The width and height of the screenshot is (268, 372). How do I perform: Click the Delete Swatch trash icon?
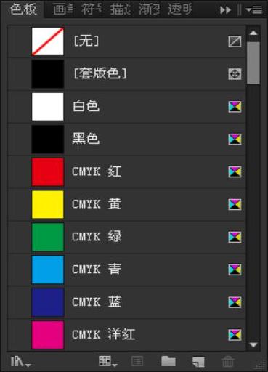tap(228, 362)
